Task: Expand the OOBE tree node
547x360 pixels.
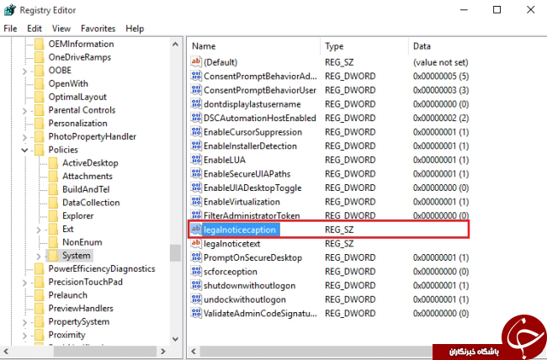Action: [24, 71]
